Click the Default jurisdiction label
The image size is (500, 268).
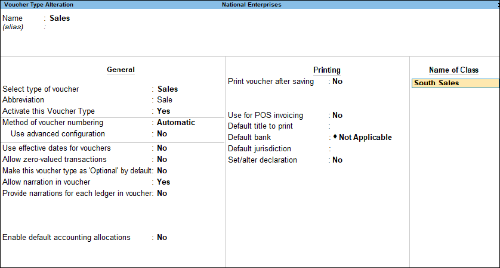(x=259, y=149)
